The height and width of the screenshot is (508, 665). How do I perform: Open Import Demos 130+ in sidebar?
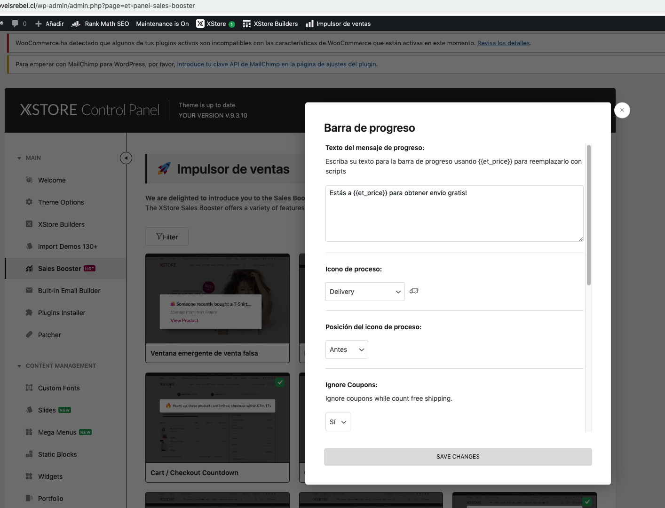(68, 246)
